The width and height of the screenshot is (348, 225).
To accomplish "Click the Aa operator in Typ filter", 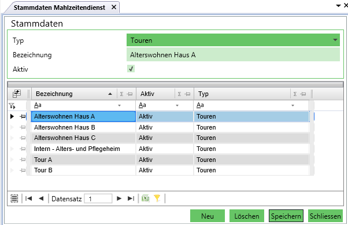I will point(200,105).
